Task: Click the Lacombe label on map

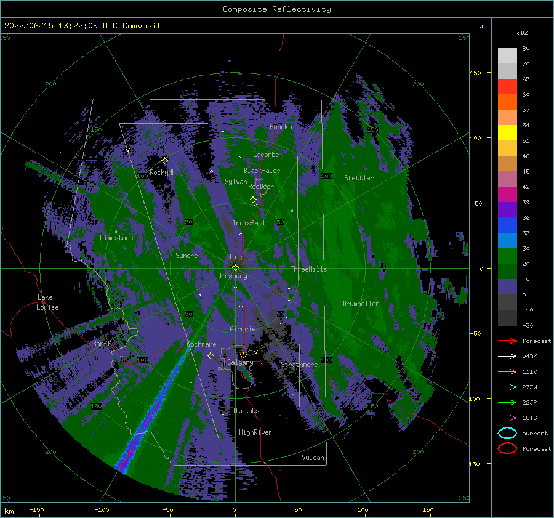Action: 266,155
